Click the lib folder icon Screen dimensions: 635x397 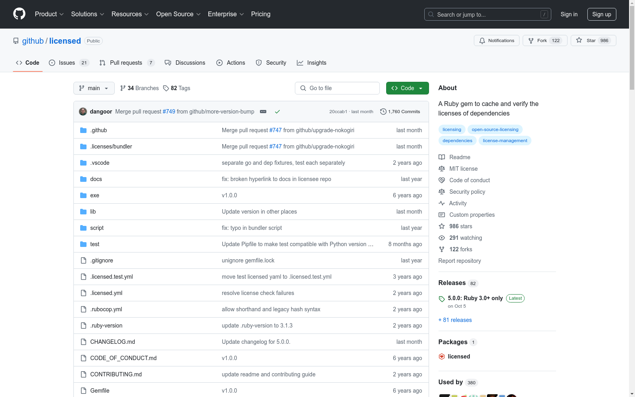(83, 212)
